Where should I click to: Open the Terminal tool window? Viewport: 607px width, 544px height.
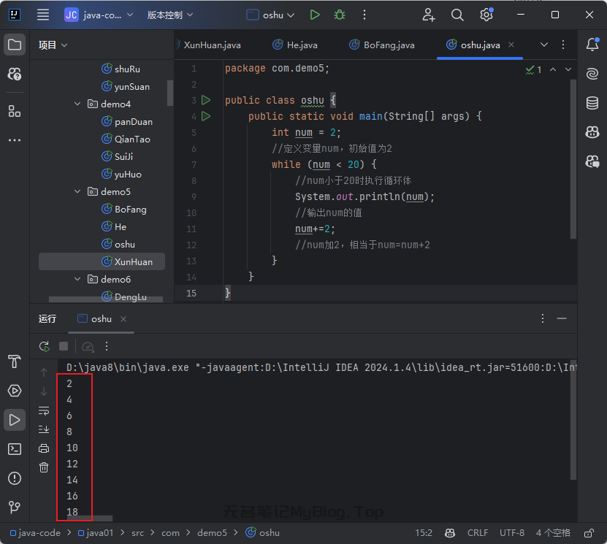[15, 449]
